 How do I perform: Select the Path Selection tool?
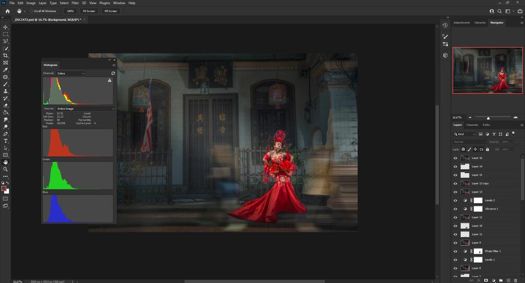pos(5,148)
